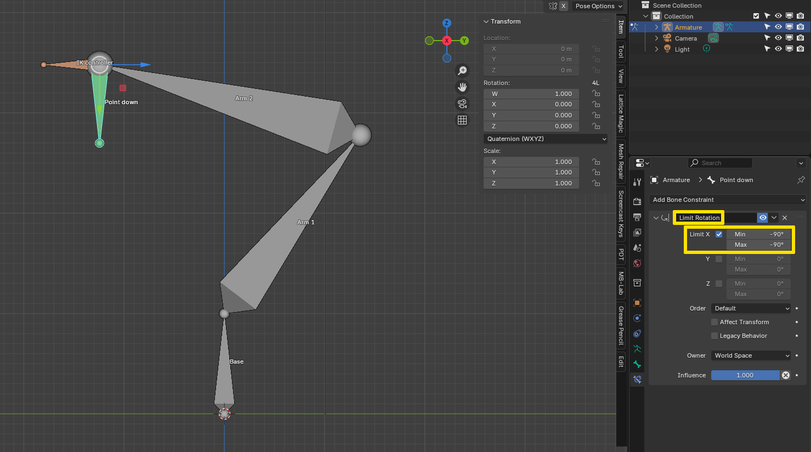Open the Quaternion (WXYZ) rotation mode dropdown
The image size is (811, 452).
point(546,139)
